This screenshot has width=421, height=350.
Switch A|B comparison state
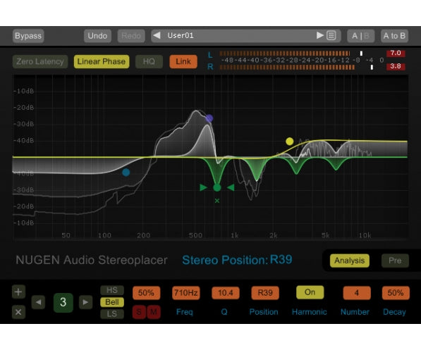(x=360, y=36)
